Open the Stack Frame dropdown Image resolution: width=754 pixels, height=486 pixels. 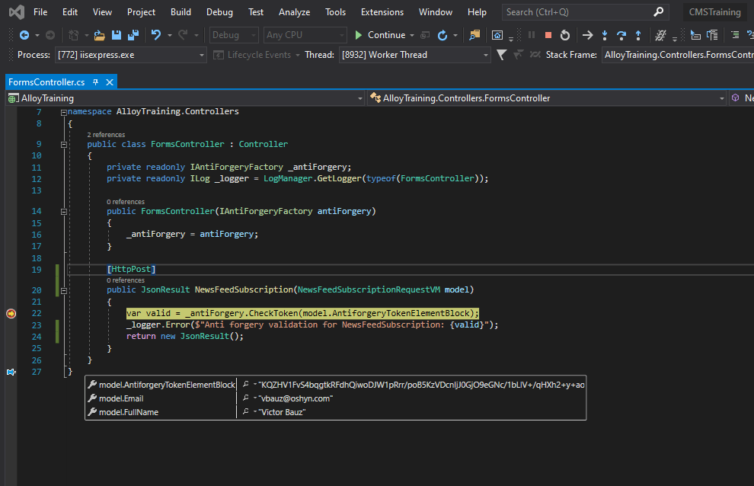pyautogui.click(x=678, y=55)
